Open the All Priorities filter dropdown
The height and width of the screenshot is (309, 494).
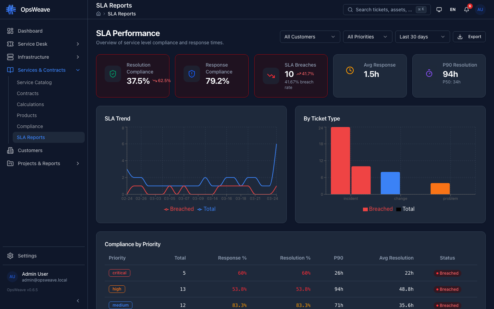[x=367, y=37]
